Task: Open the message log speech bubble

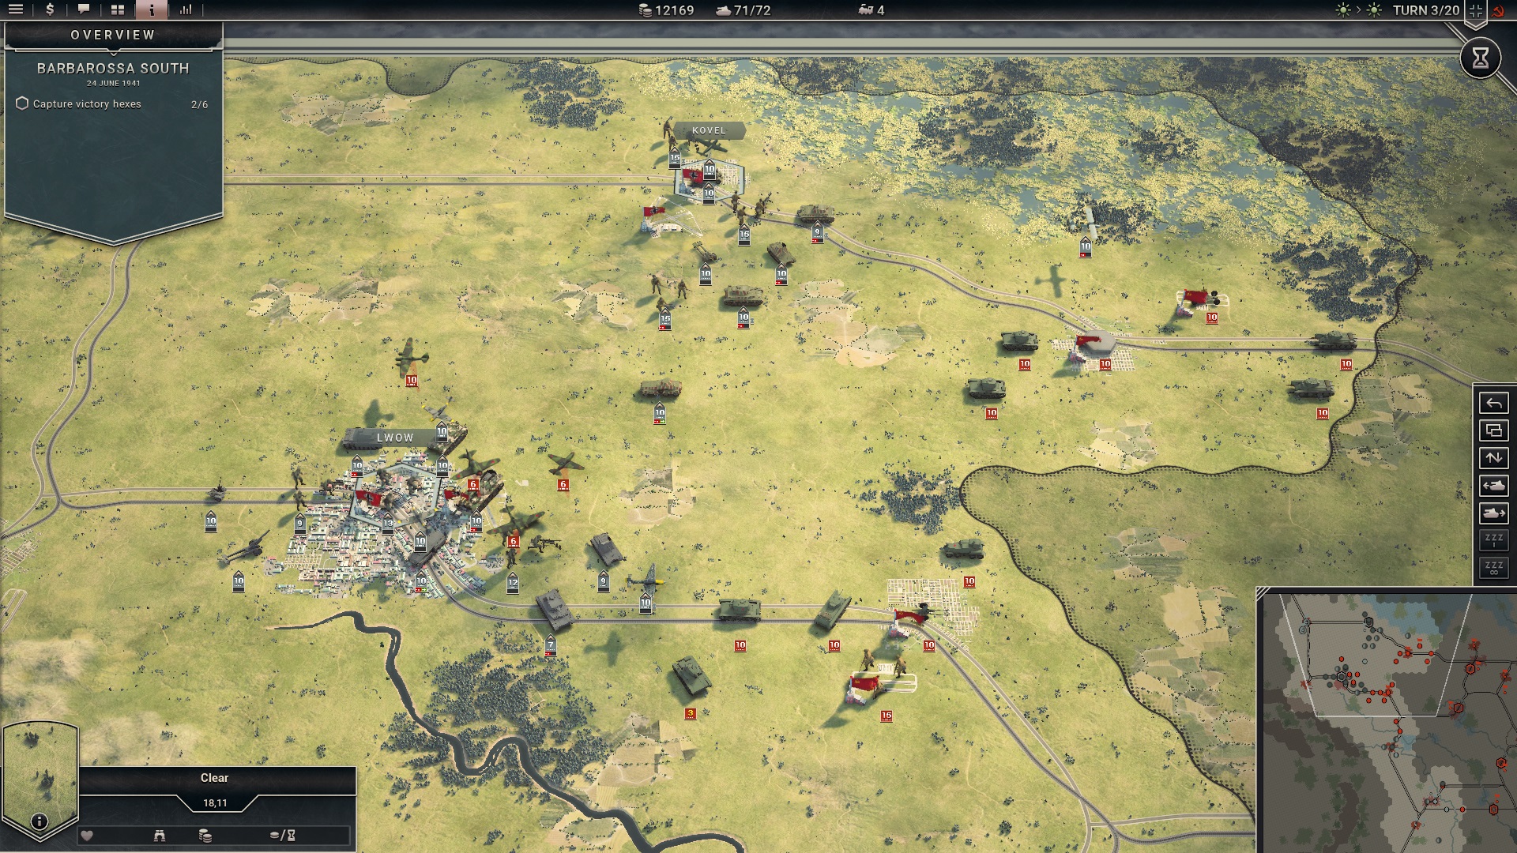Action: pyautogui.click(x=84, y=9)
